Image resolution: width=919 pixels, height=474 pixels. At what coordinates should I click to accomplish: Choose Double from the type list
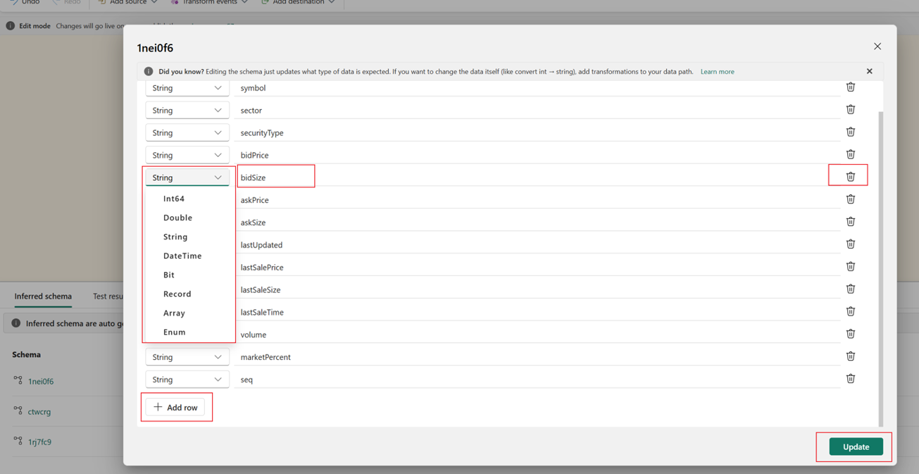pos(189,218)
